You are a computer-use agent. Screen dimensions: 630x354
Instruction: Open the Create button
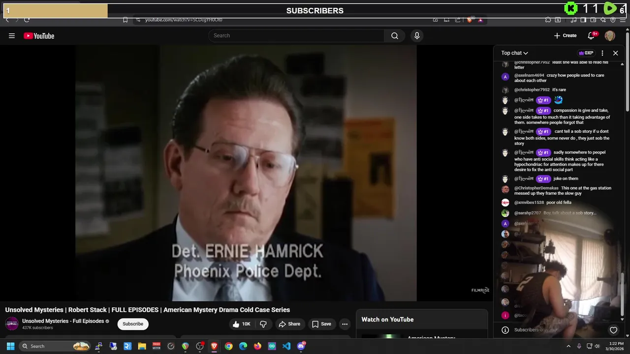coord(565,35)
